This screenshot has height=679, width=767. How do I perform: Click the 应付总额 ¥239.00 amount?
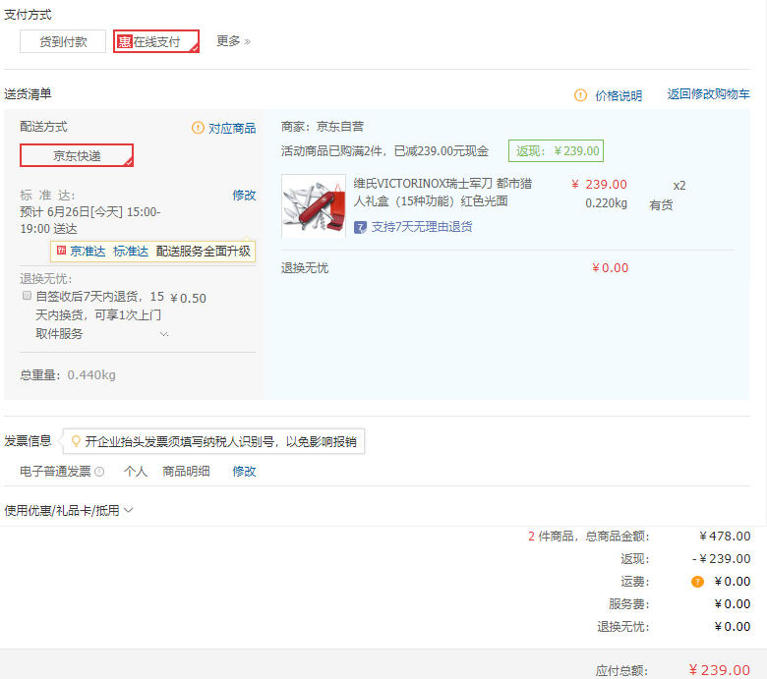(719, 670)
